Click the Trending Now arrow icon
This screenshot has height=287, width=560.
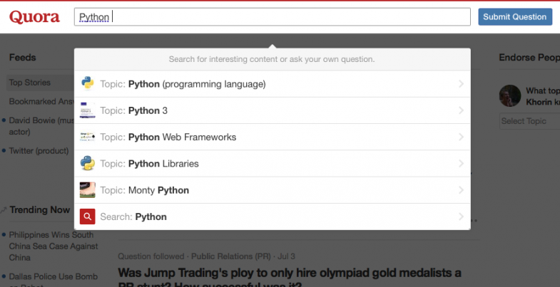tap(4, 210)
